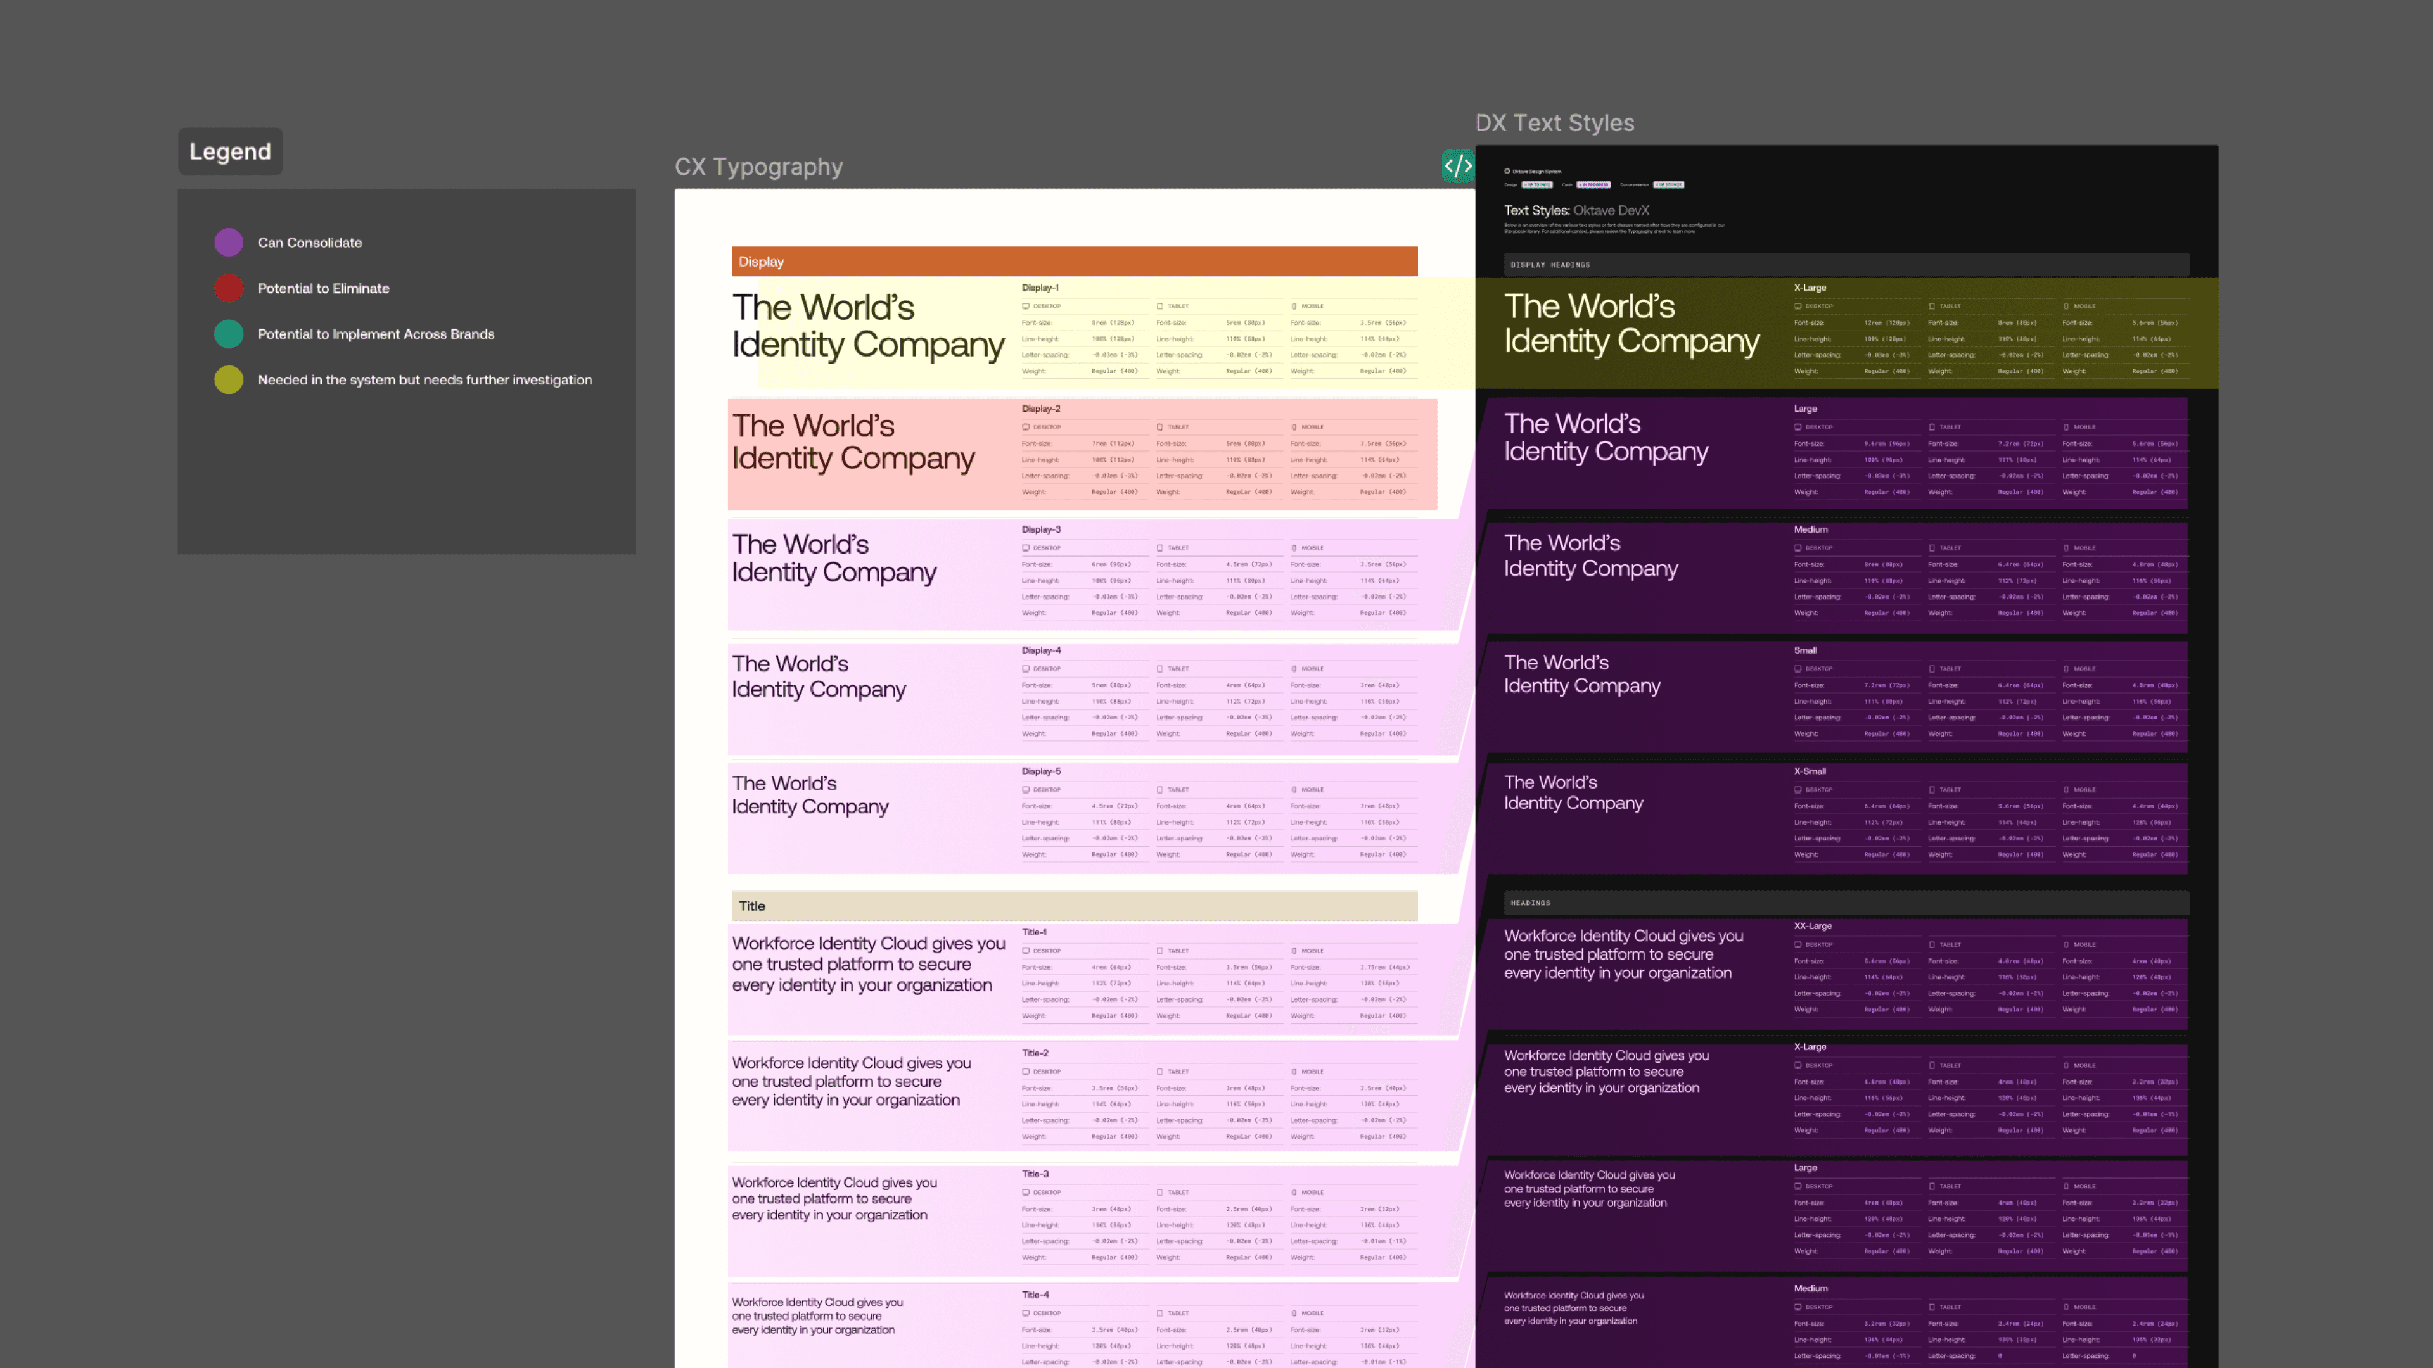Click the green code icon beside CX Typography
This screenshot has width=2433, height=1368.
[1457, 166]
